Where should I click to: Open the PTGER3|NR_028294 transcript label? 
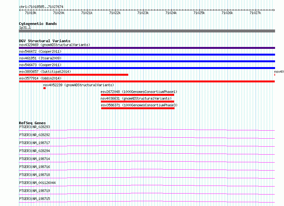click(x=34, y=151)
